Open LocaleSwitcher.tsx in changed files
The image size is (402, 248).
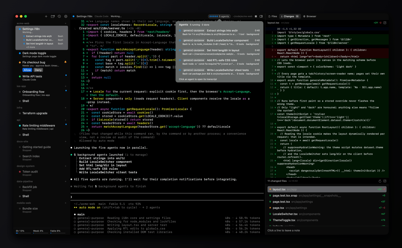(327, 214)
